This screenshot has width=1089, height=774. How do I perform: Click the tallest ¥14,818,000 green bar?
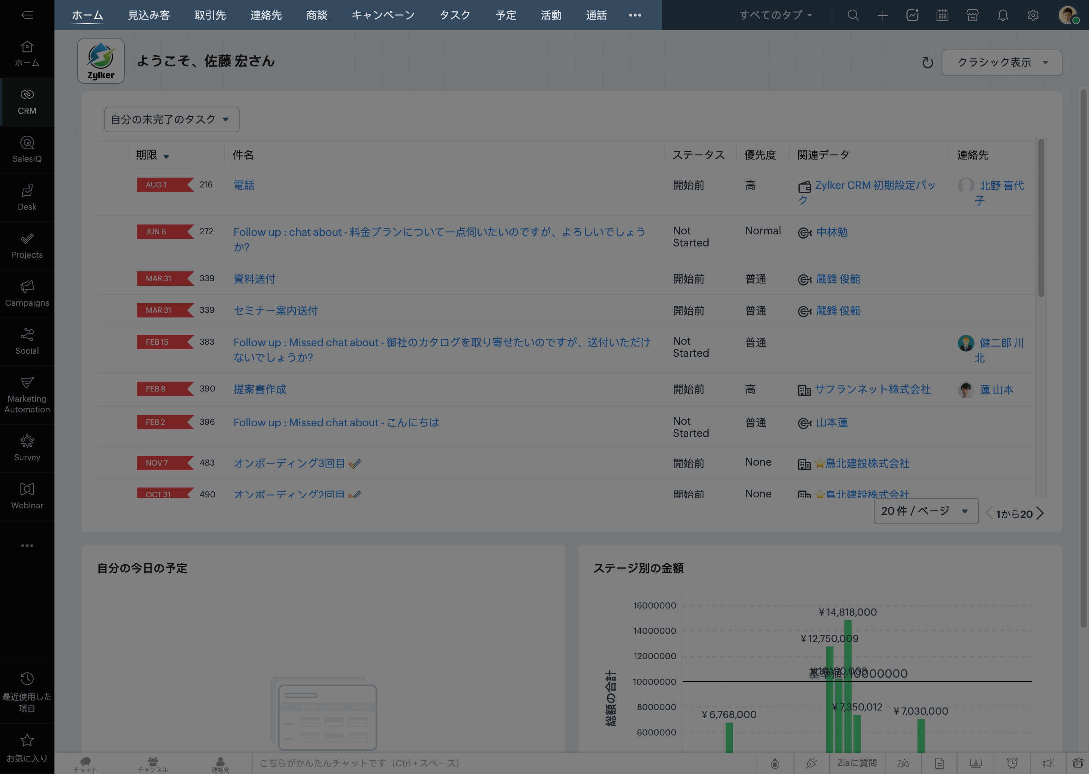[848, 686]
